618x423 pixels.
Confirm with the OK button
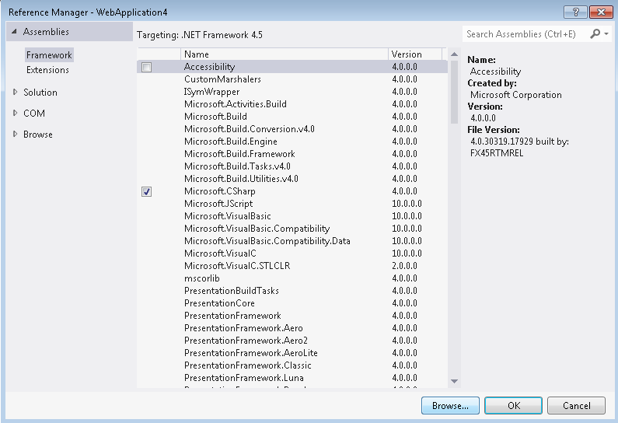pos(513,405)
